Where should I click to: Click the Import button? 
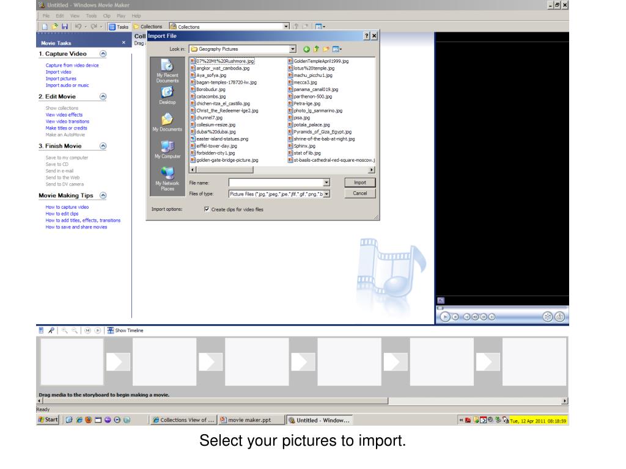coord(359,183)
